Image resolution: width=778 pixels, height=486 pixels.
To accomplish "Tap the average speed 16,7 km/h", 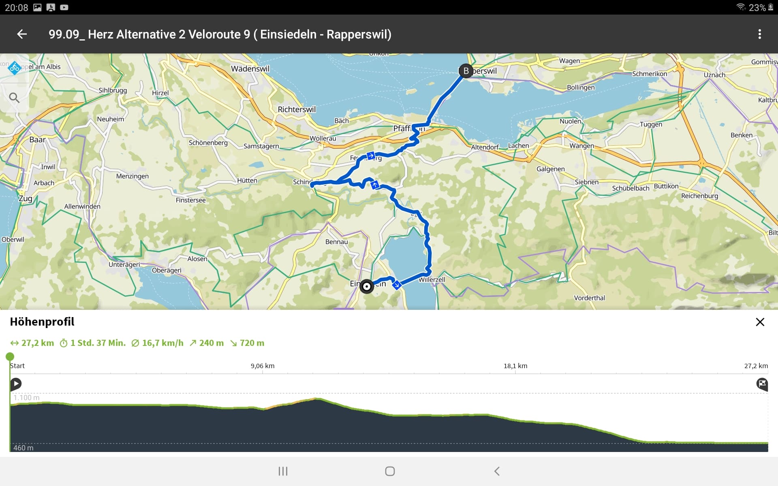I will point(158,343).
